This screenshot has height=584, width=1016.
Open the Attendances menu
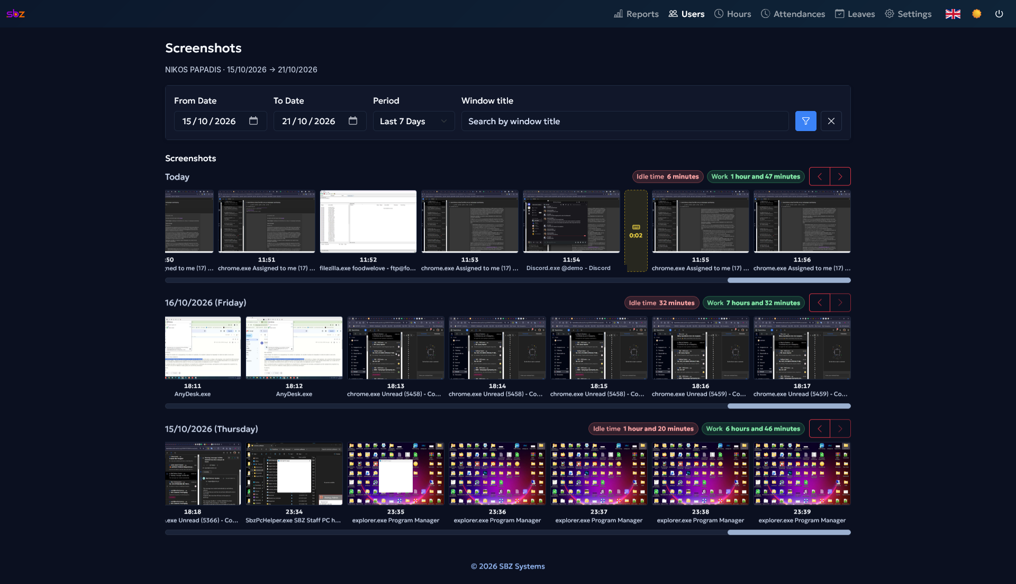click(793, 14)
